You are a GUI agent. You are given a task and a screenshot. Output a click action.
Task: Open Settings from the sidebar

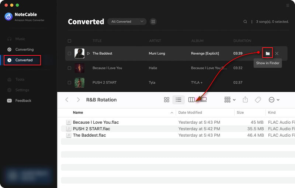pos(22,90)
